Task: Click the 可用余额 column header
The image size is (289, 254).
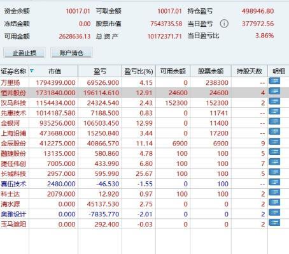Action: click(173, 71)
